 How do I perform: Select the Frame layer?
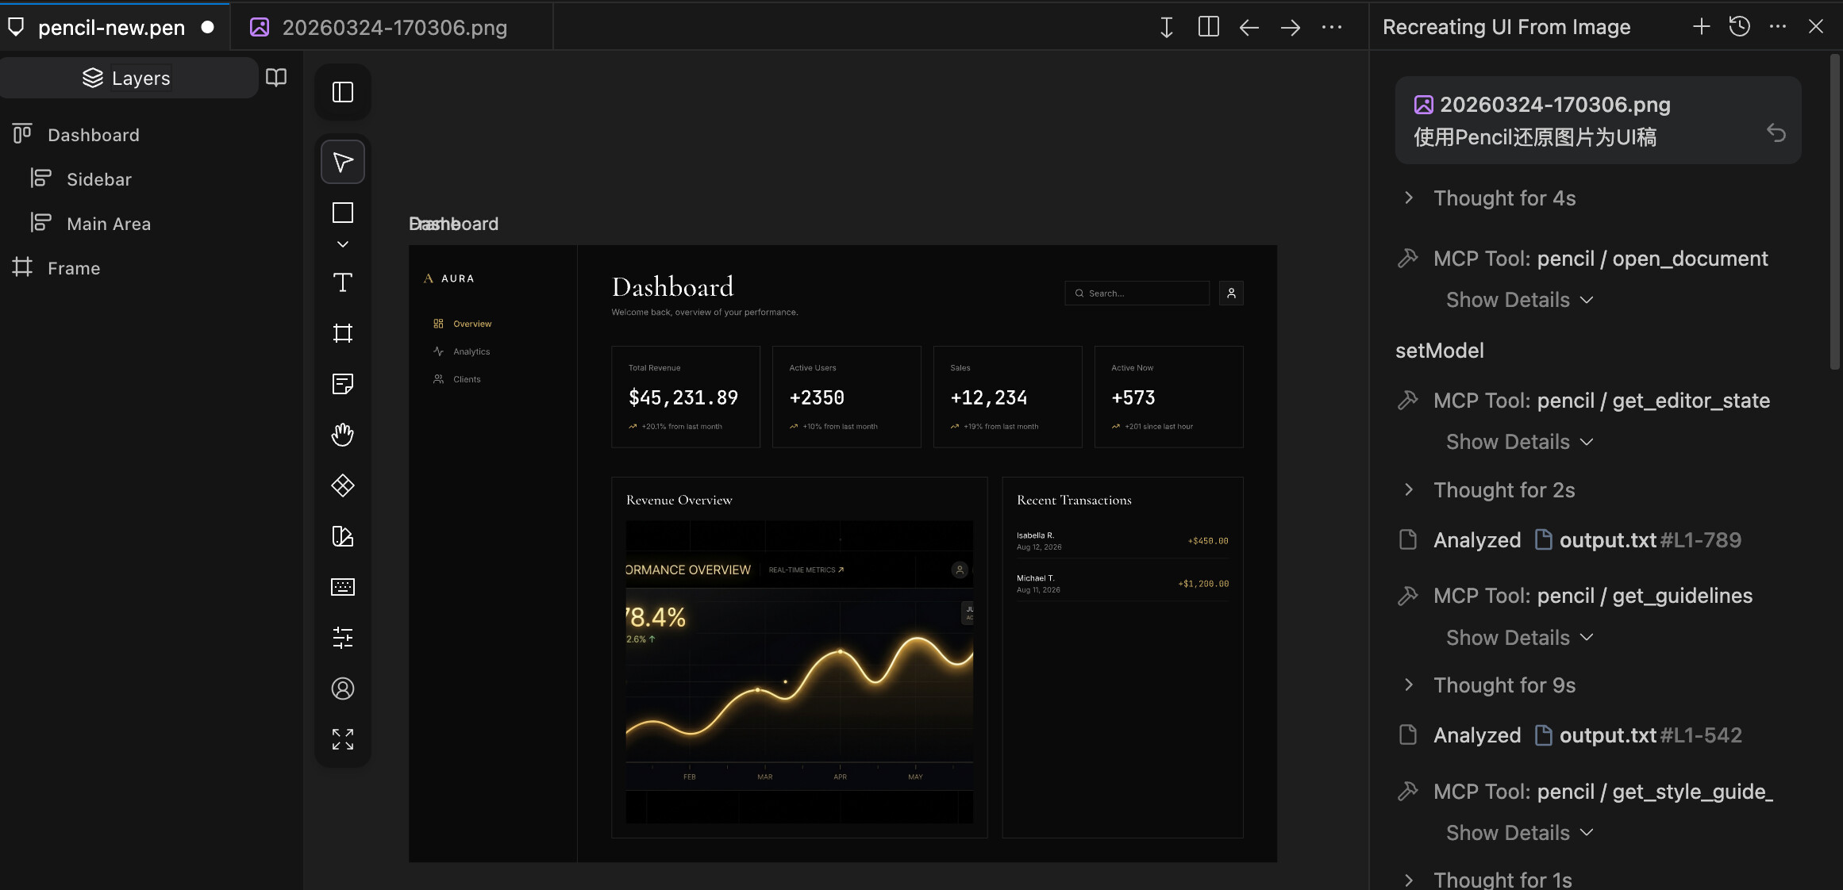[74, 268]
